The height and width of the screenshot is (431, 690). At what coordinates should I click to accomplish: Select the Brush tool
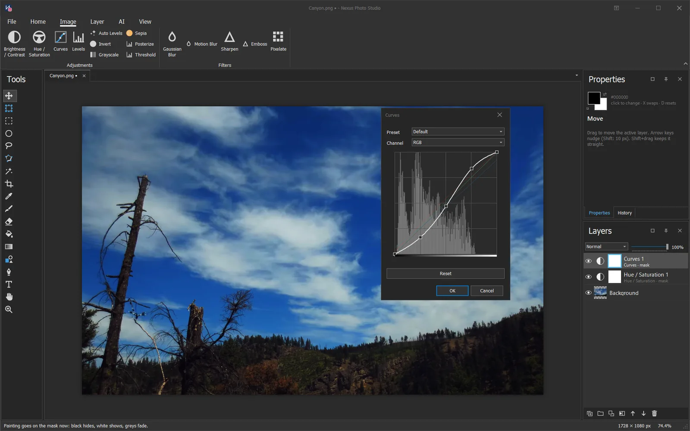coord(9,209)
